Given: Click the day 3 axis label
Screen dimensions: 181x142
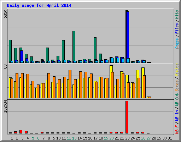Looking at the screenshot, I should pyautogui.click(x=22, y=138).
